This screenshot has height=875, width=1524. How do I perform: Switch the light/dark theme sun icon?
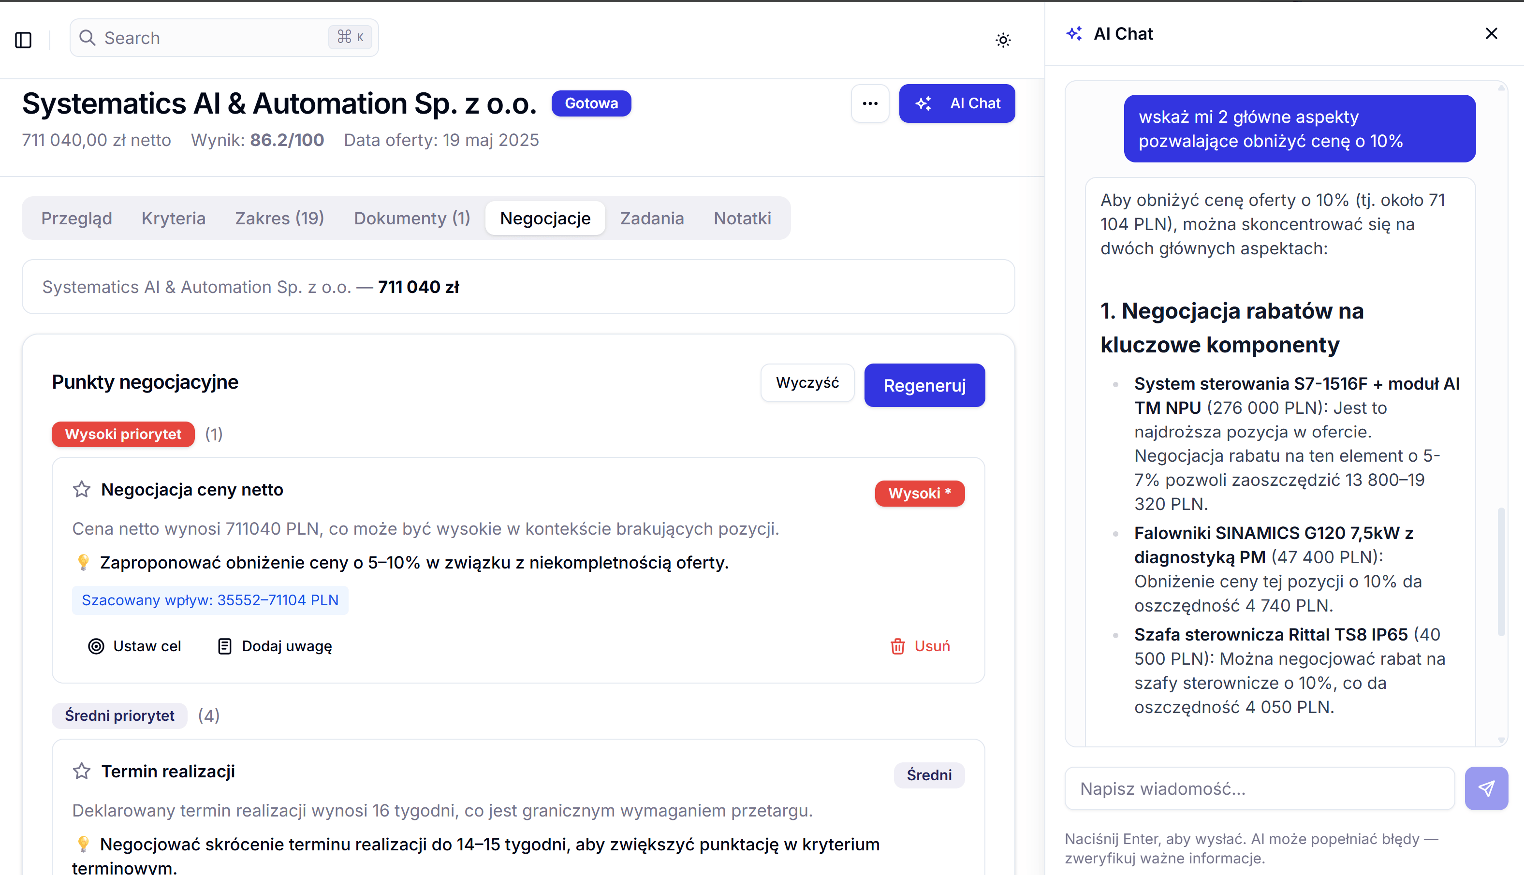pos(1003,40)
